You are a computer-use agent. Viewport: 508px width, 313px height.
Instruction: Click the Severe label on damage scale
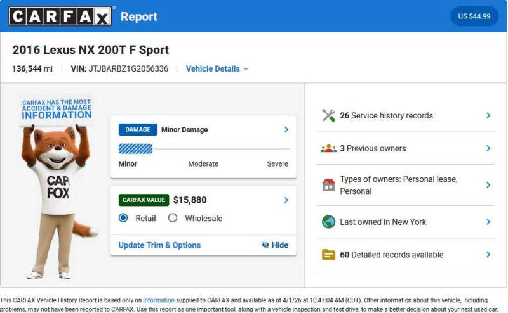[277, 164]
